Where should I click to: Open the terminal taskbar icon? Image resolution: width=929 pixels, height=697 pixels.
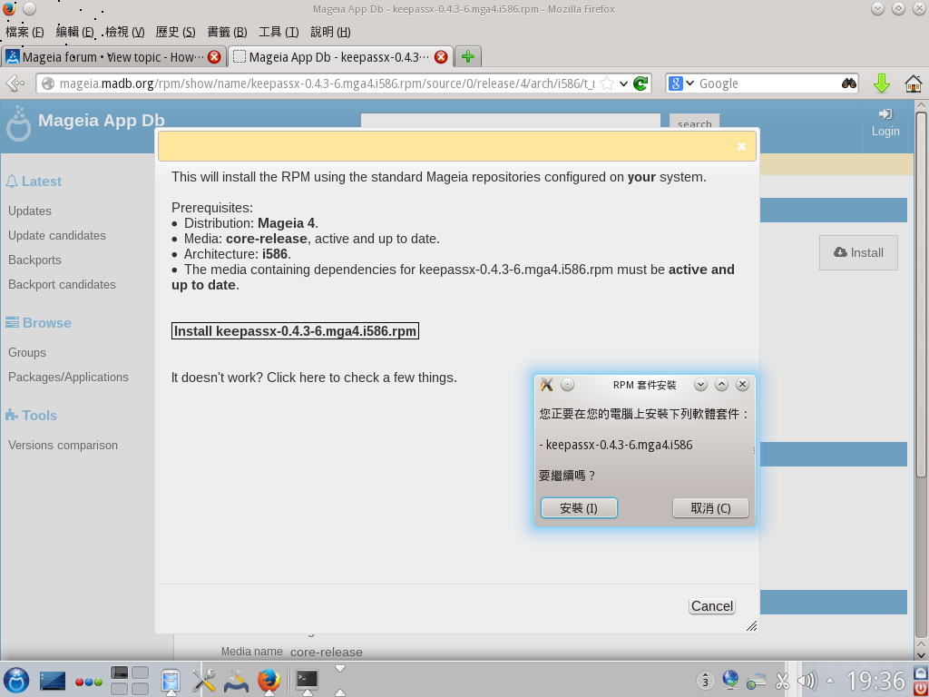[307, 680]
